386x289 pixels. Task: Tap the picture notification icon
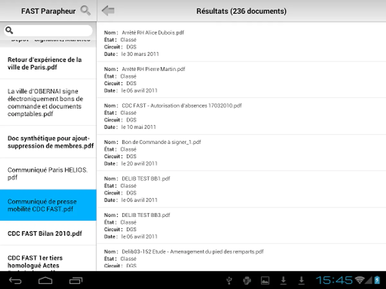pos(265,281)
